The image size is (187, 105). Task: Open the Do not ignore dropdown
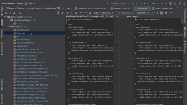point(126,13)
